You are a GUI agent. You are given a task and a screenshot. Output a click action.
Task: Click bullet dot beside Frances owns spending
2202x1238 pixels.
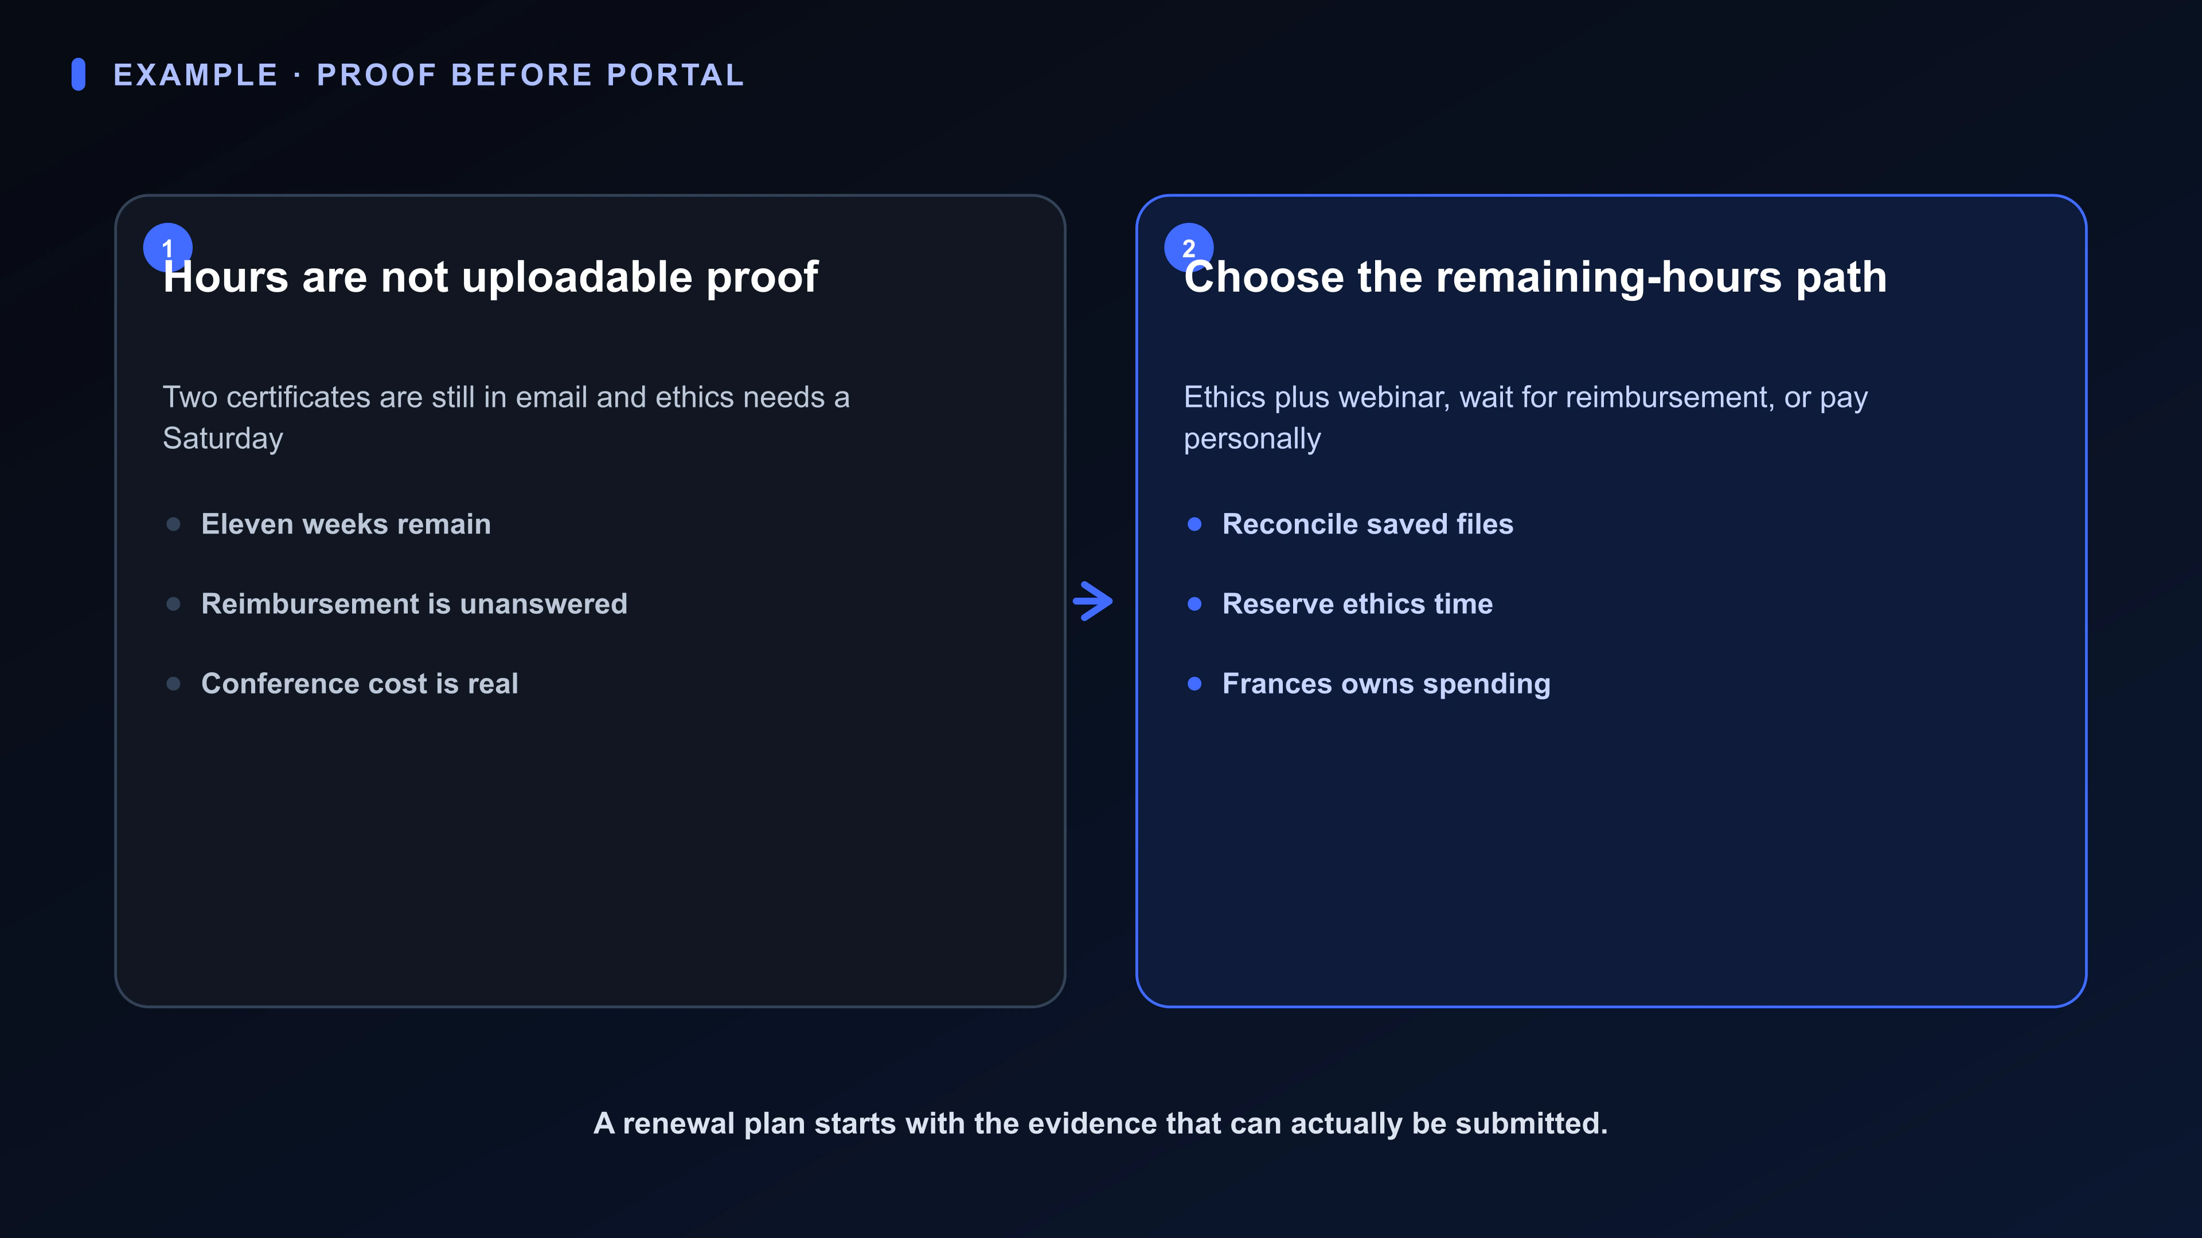tap(1195, 684)
